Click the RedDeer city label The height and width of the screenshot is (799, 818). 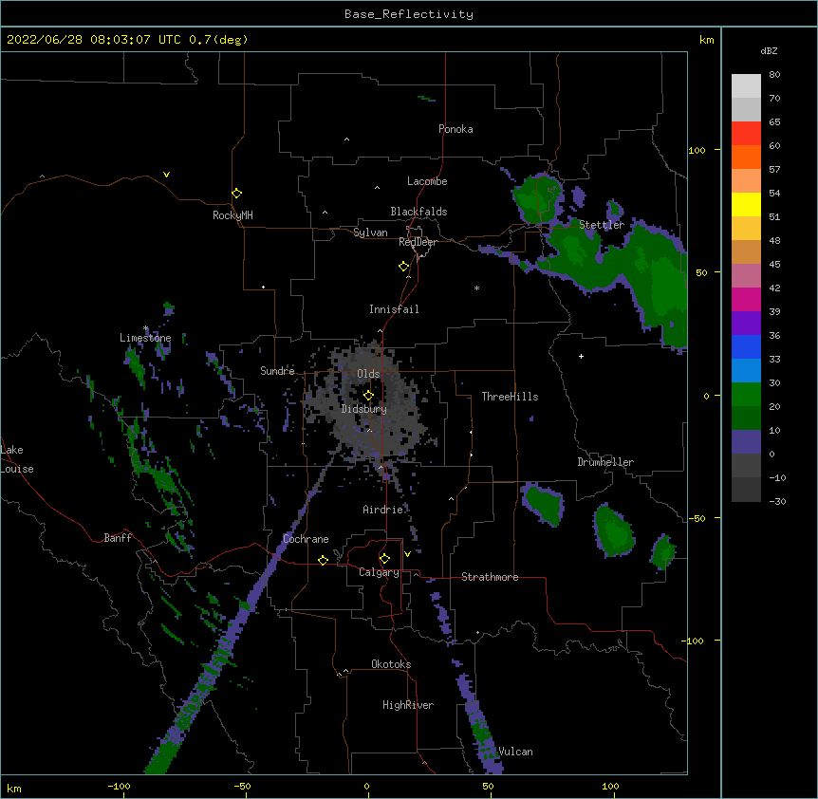pyautogui.click(x=418, y=242)
